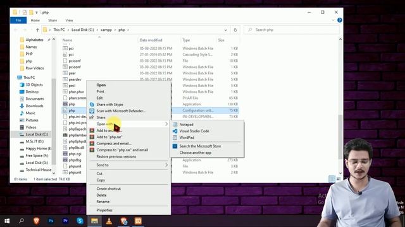This screenshot has width=405, height=227.
Task: Select M.Sc.IT (D:) drive in sidebar
Action: (x=35, y=141)
